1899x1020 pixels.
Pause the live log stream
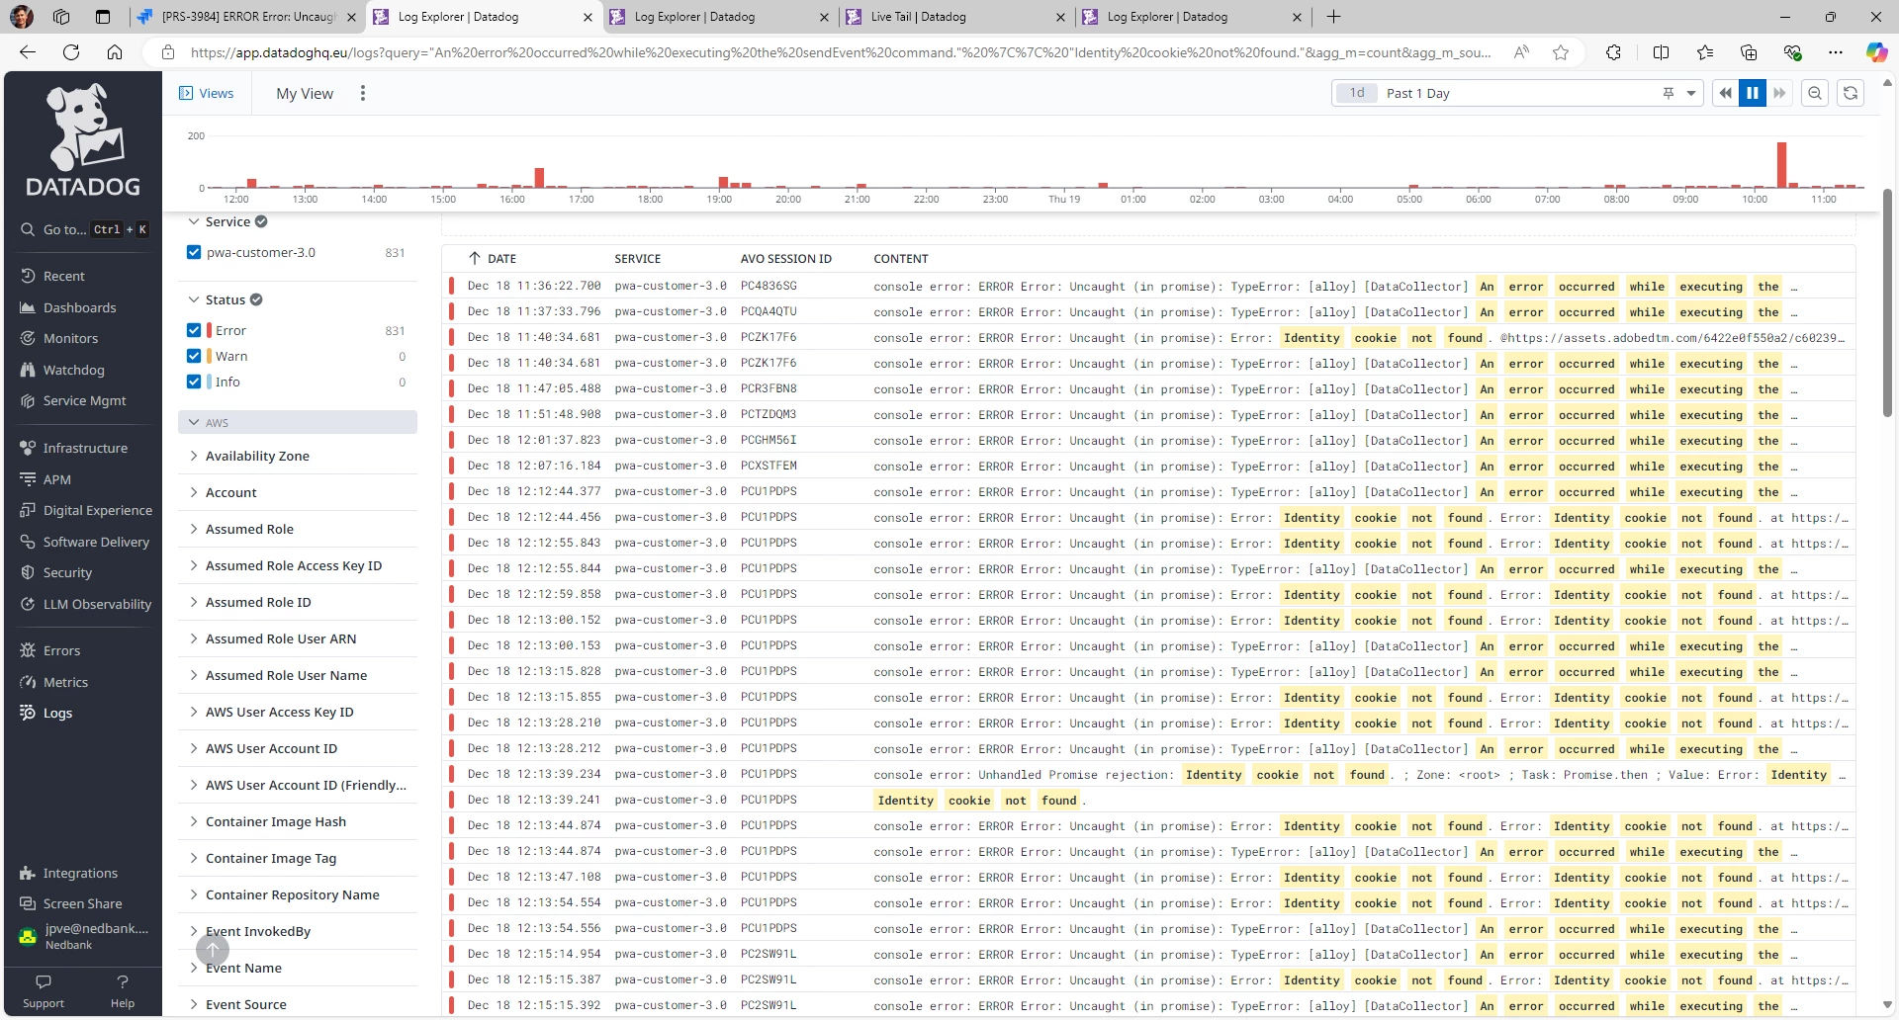[x=1753, y=93]
